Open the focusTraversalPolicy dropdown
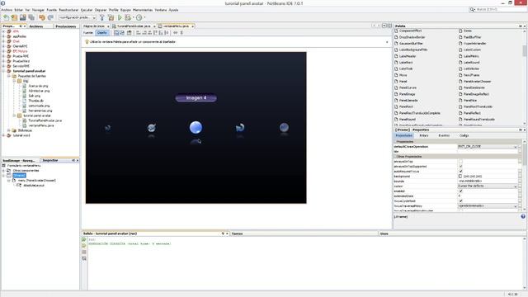528x297 pixels. (x=515, y=205)
